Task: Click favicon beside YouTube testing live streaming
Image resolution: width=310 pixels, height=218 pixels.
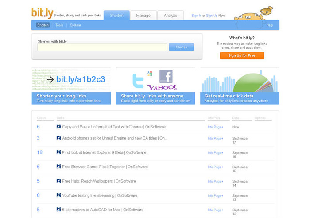Action: (x=58, y=195)
